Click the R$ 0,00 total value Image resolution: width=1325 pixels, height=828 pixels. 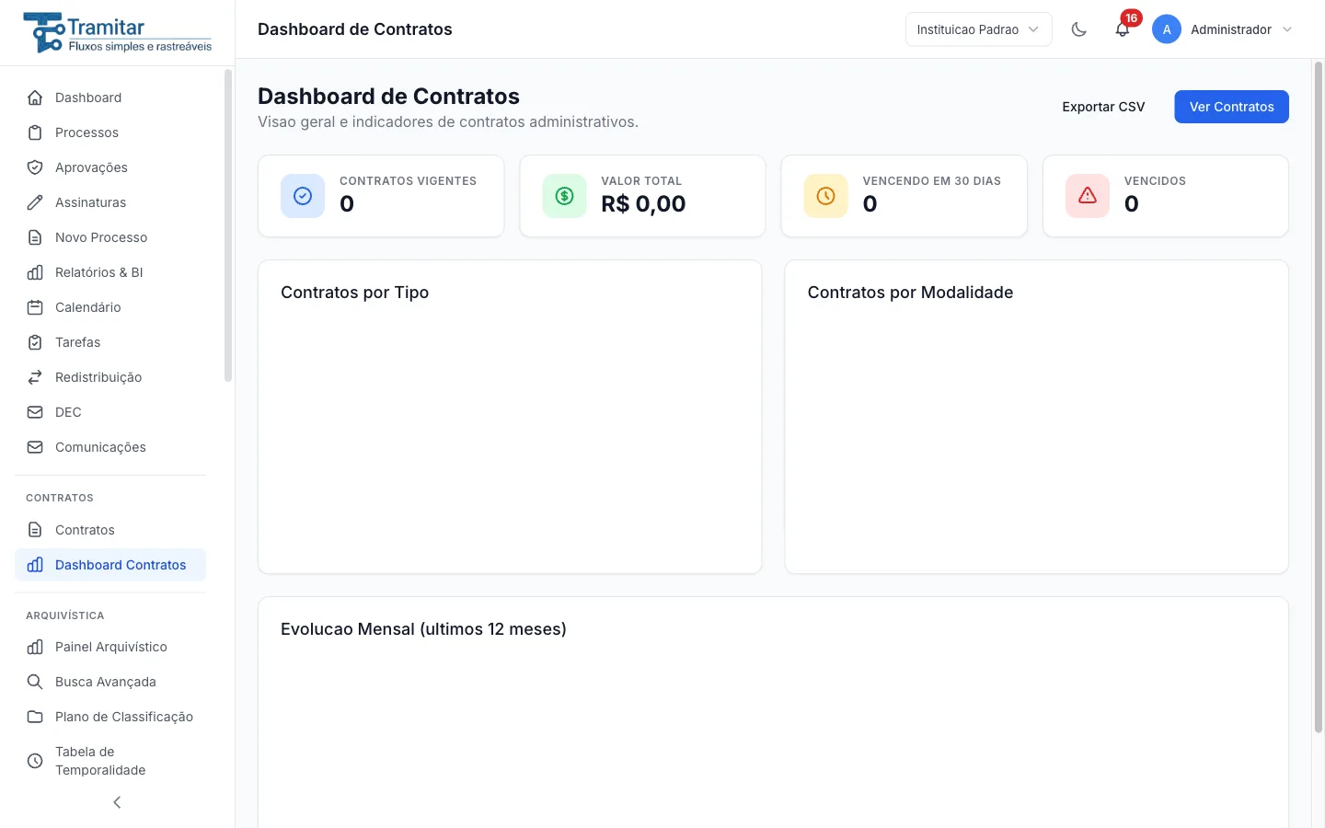coord(643,204)
